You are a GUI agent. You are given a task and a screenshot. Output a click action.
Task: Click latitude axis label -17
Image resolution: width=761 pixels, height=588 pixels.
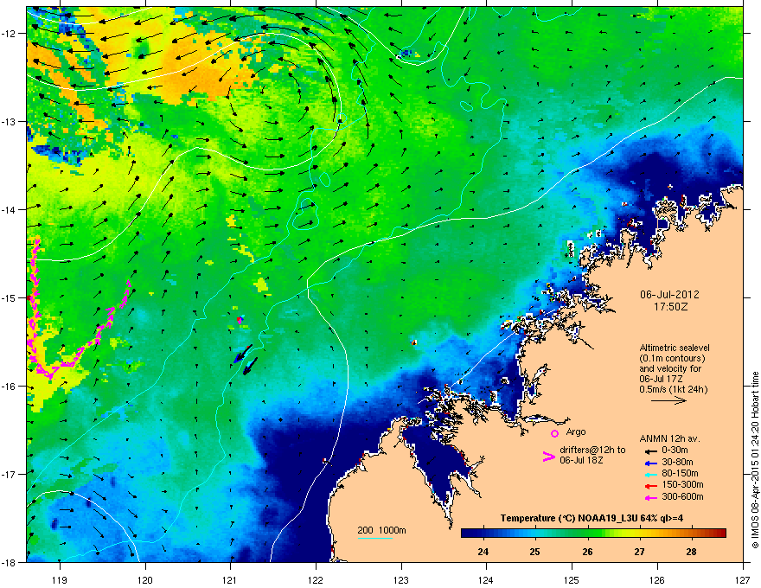click(10, 474)
